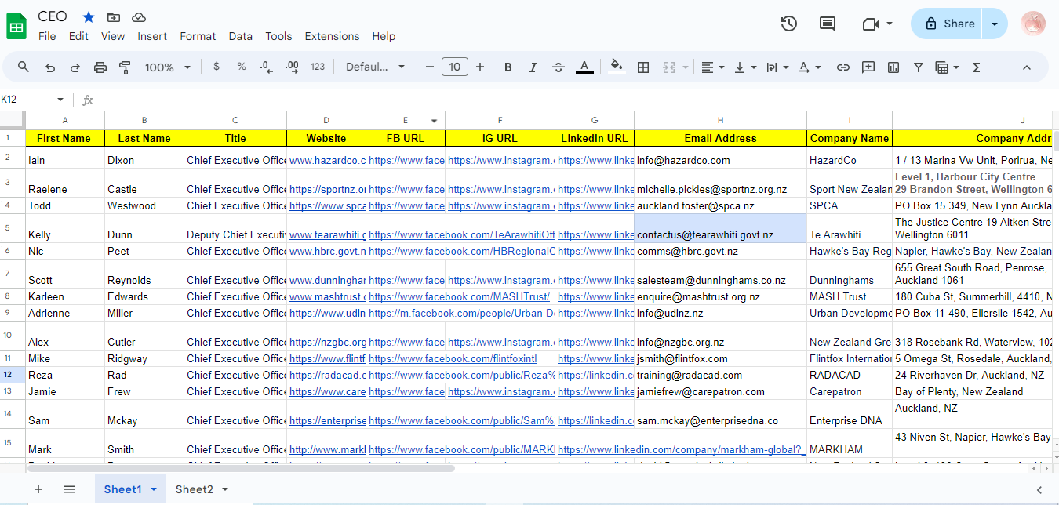Click the Undo icon
1059x505 pixels.
(x=50, y=67)
